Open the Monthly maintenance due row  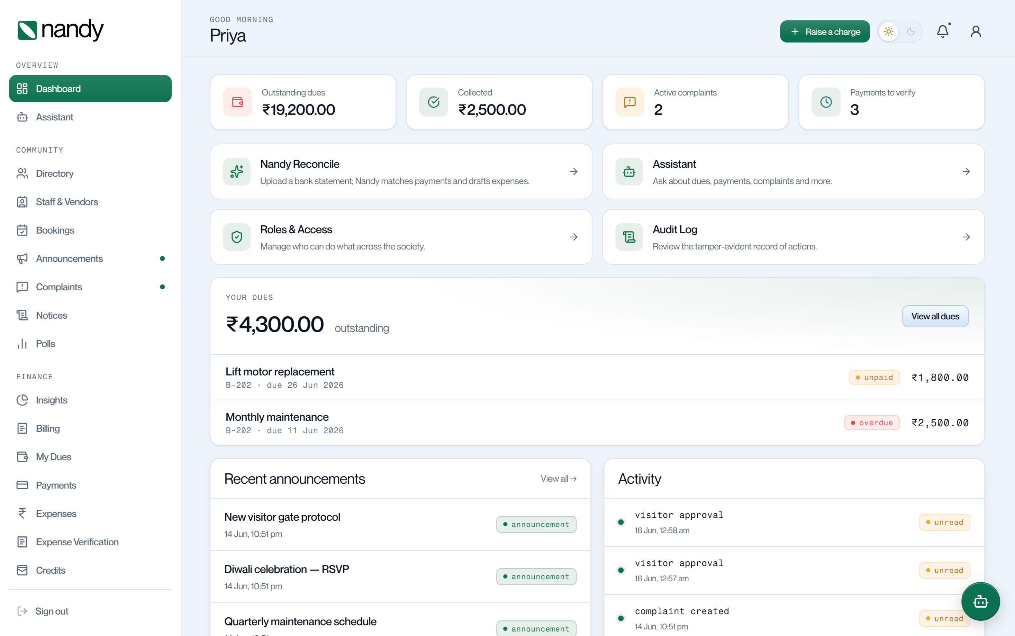coord(597,423)
